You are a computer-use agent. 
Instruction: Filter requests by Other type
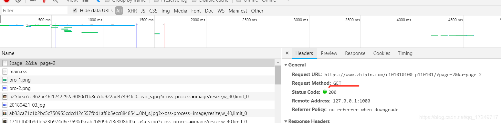pos(257,11)
